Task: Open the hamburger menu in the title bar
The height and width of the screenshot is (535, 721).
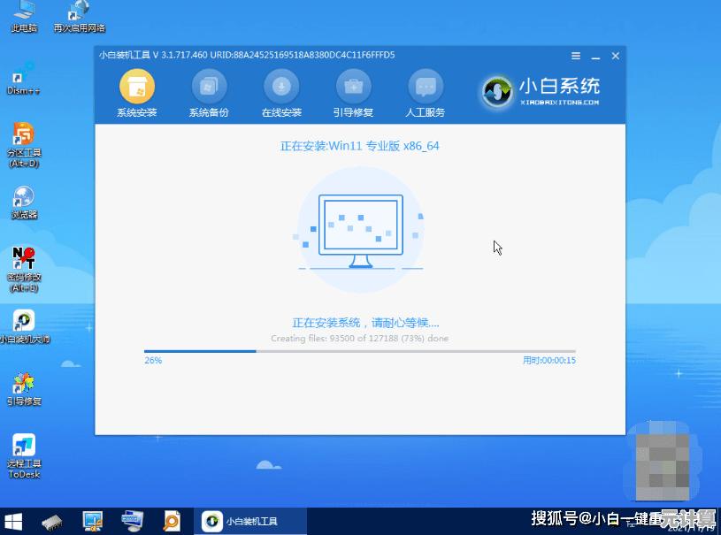Action: [x=576, y=56]
